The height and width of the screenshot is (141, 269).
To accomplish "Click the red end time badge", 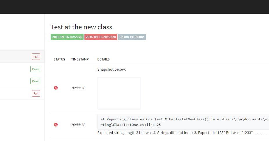I will pos(101,37).
